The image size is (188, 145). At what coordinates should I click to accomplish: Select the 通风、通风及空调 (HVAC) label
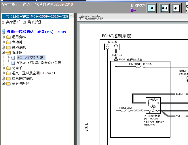33,73
